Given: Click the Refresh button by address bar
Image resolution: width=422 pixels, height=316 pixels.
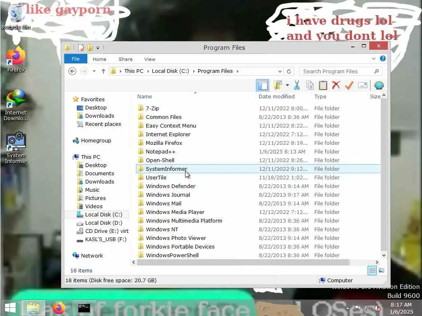Looking at the screenshot, I should tap(289, 71).
